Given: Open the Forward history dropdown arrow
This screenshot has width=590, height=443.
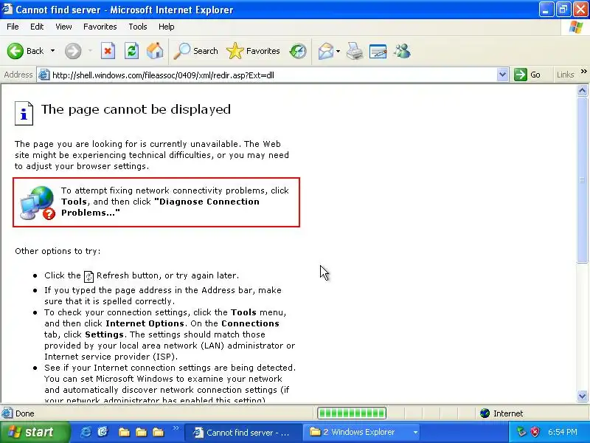Looking at the screenshot, I should pos(90,51).
